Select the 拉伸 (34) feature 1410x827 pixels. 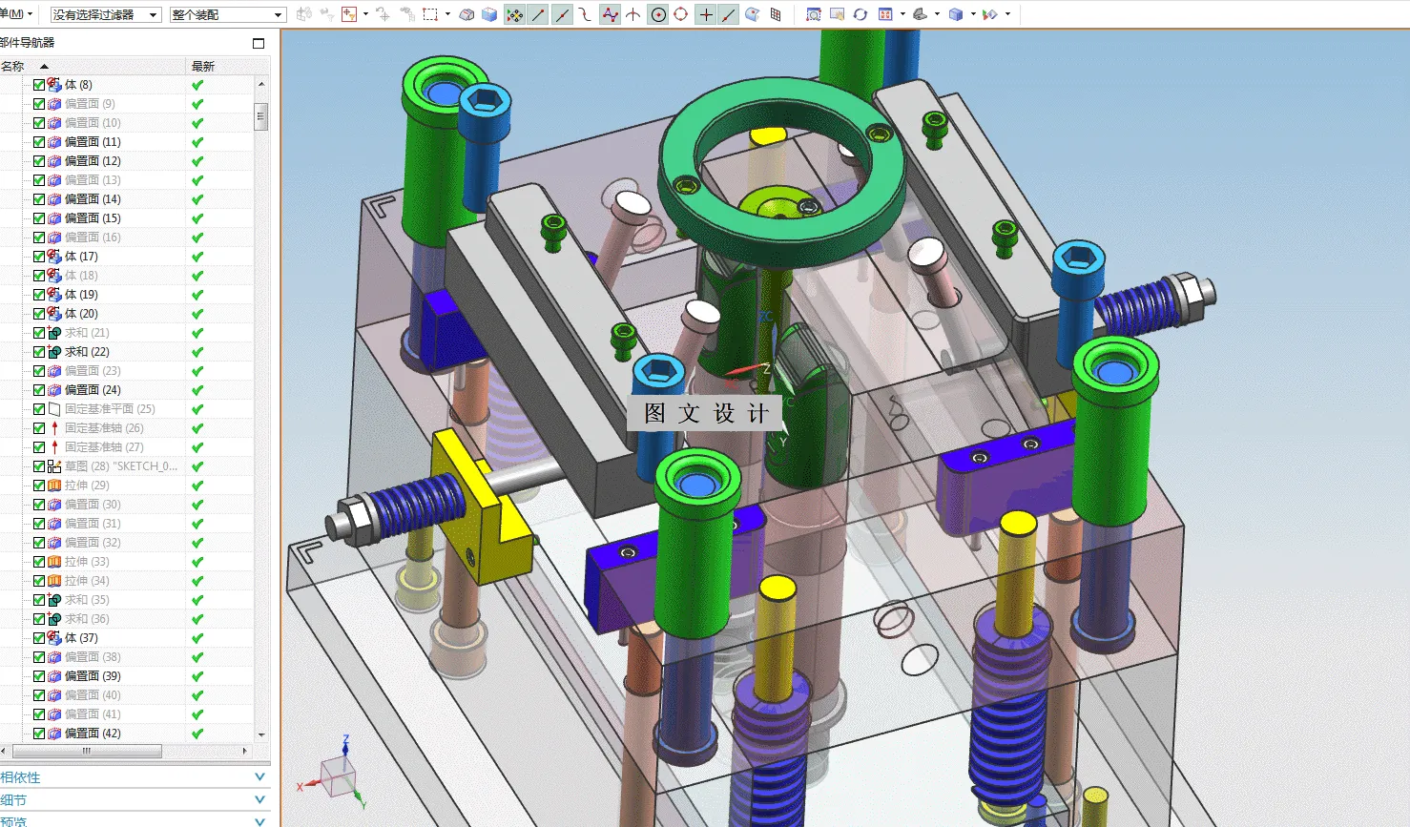pos(87,581)
